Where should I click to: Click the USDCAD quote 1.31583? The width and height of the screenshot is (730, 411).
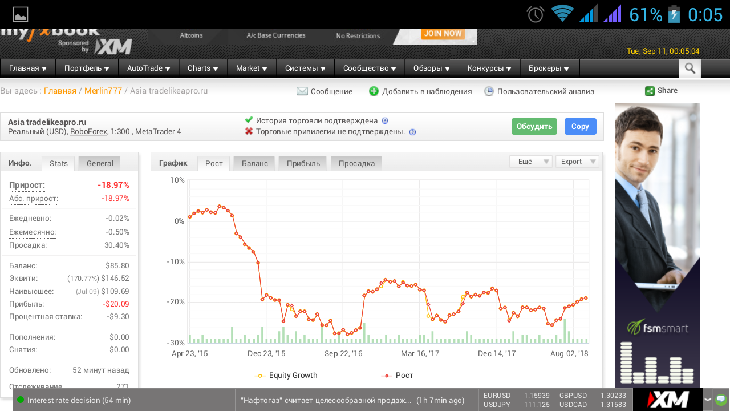point(613,405)
